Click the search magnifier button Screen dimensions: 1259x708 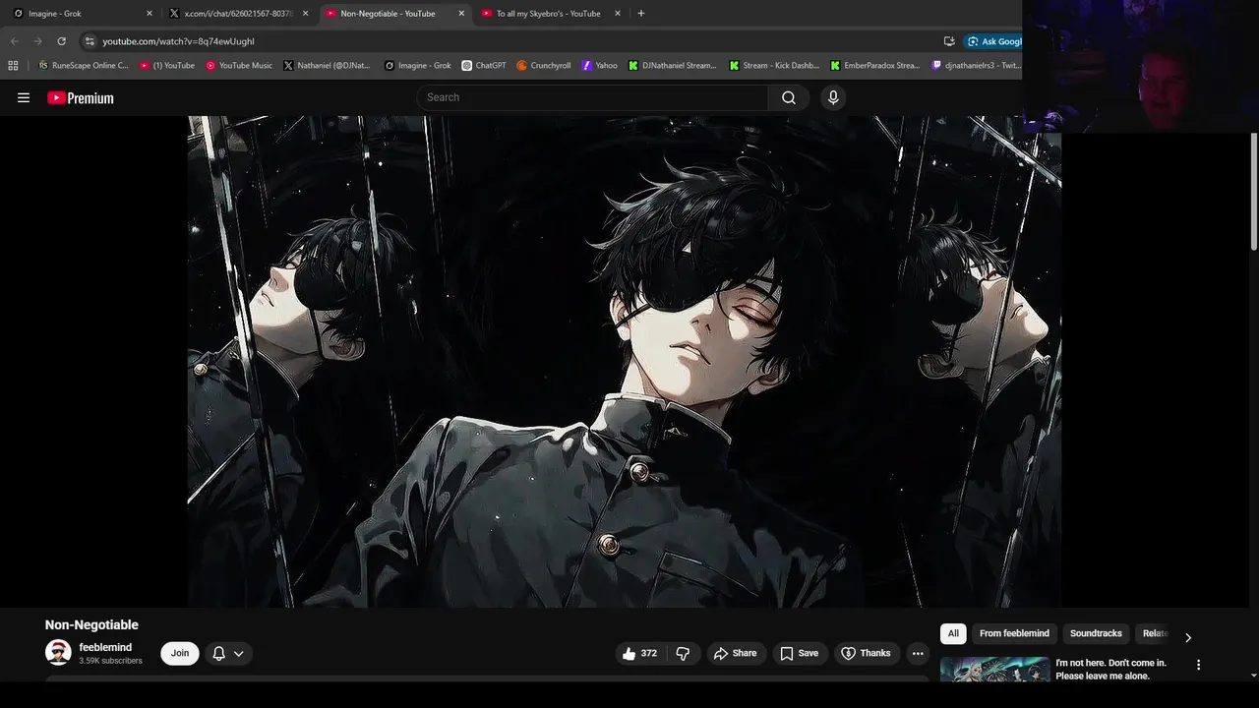coord(789,97)
